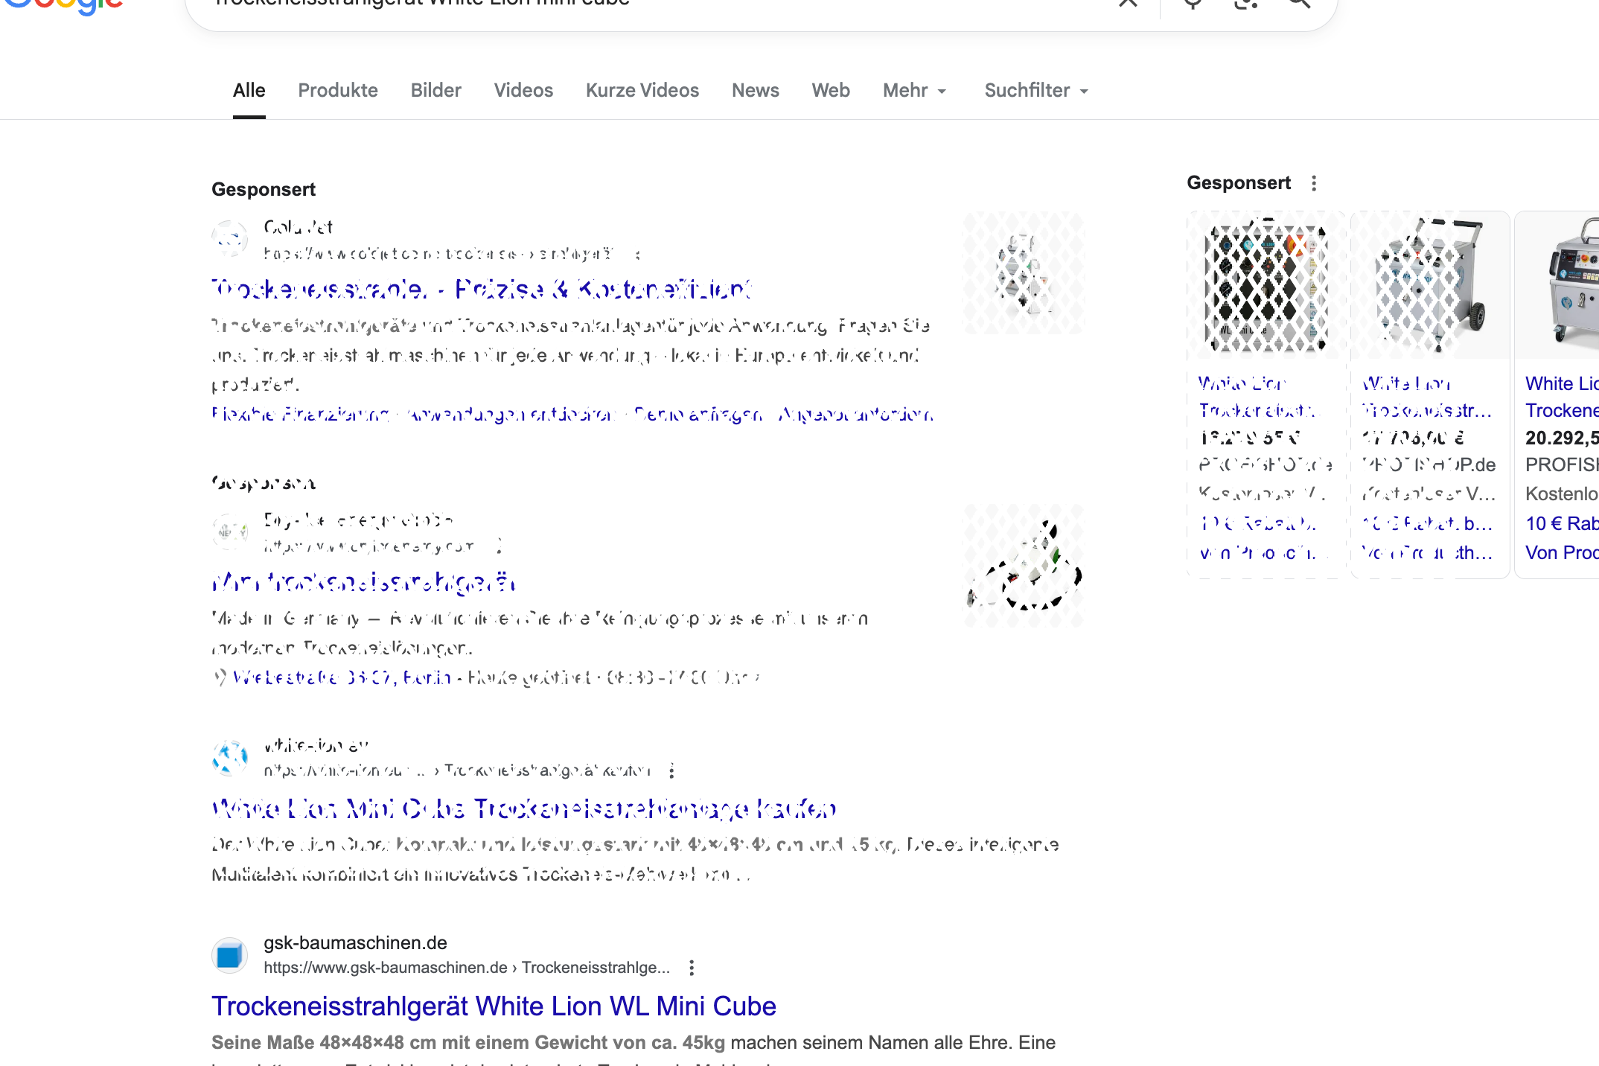This screenshot has width=1599, height=1066.
Task: Start voice search with microphone icon
Action: tap(1193, 3)
